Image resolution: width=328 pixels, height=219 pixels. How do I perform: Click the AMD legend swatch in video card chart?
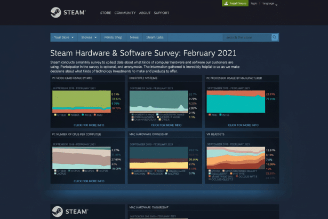95,115
